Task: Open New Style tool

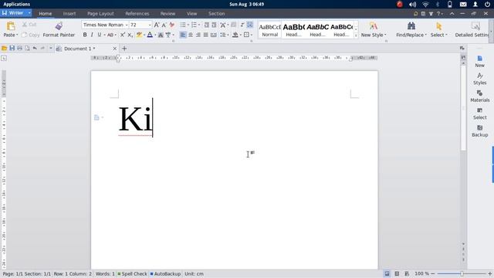Action: click(374, 30)
